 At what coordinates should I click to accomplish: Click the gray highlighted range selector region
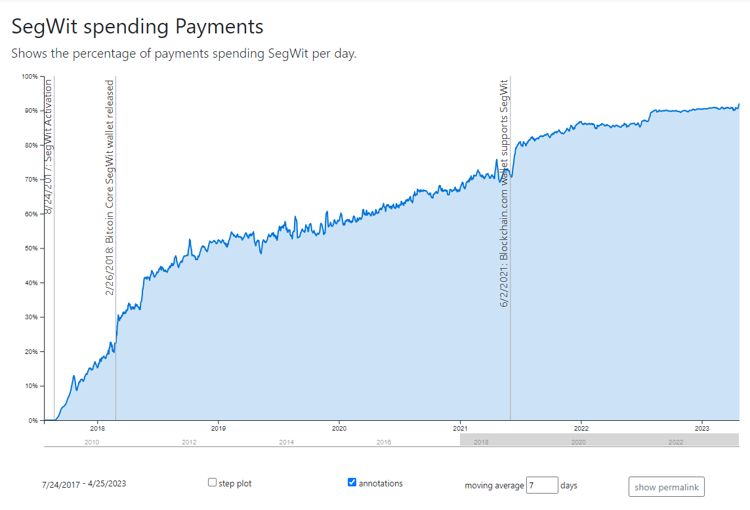pyautogui.click(x=599, y=440)
